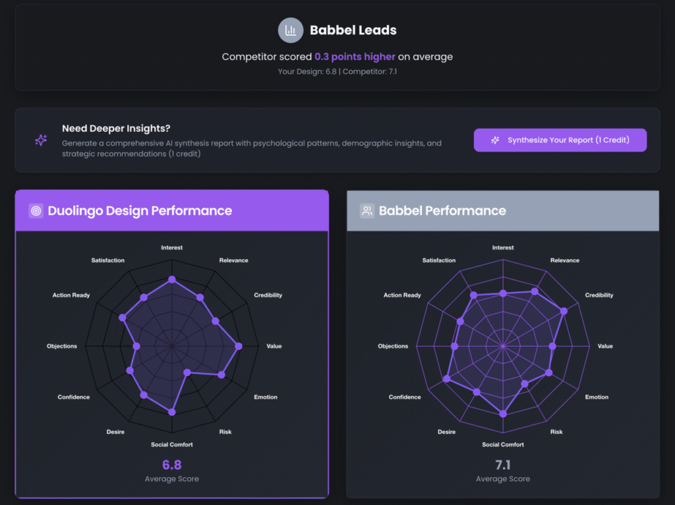This screenshot has width=675, height=505.
Task: Click the Action Ready data point on Duolingo radar
Action: pos(122,318)
